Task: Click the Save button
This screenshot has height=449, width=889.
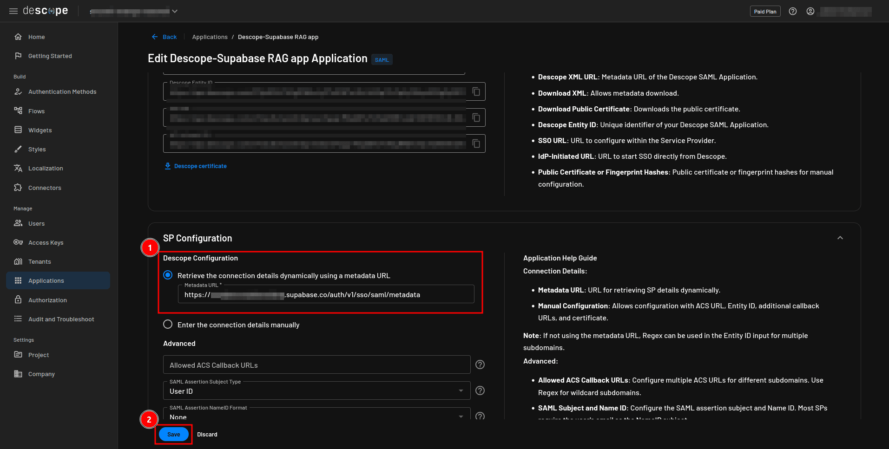Action: pos(173,435)
